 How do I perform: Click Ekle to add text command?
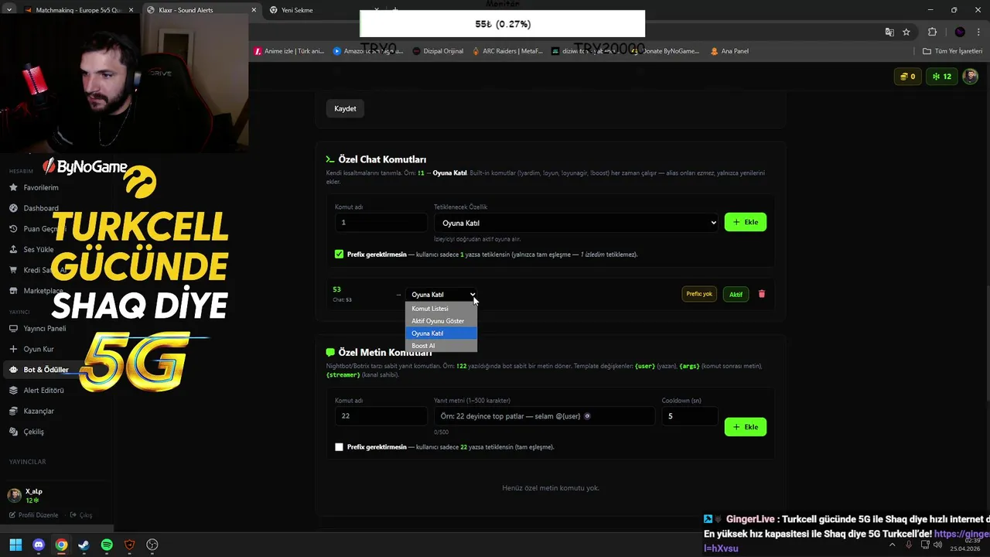coord(746,427)
